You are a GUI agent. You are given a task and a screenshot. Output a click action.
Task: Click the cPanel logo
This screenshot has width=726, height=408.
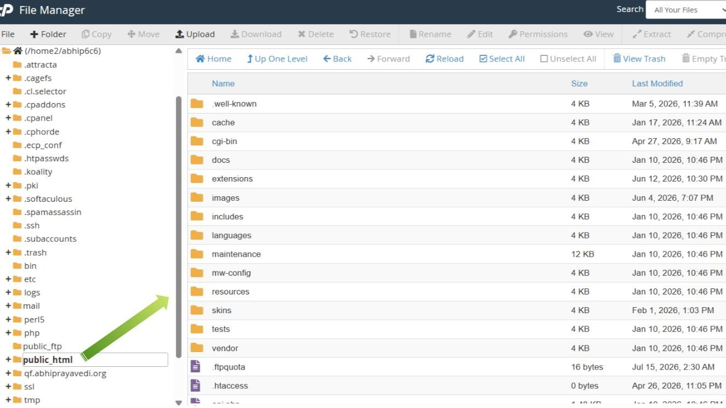coord(7,10)
